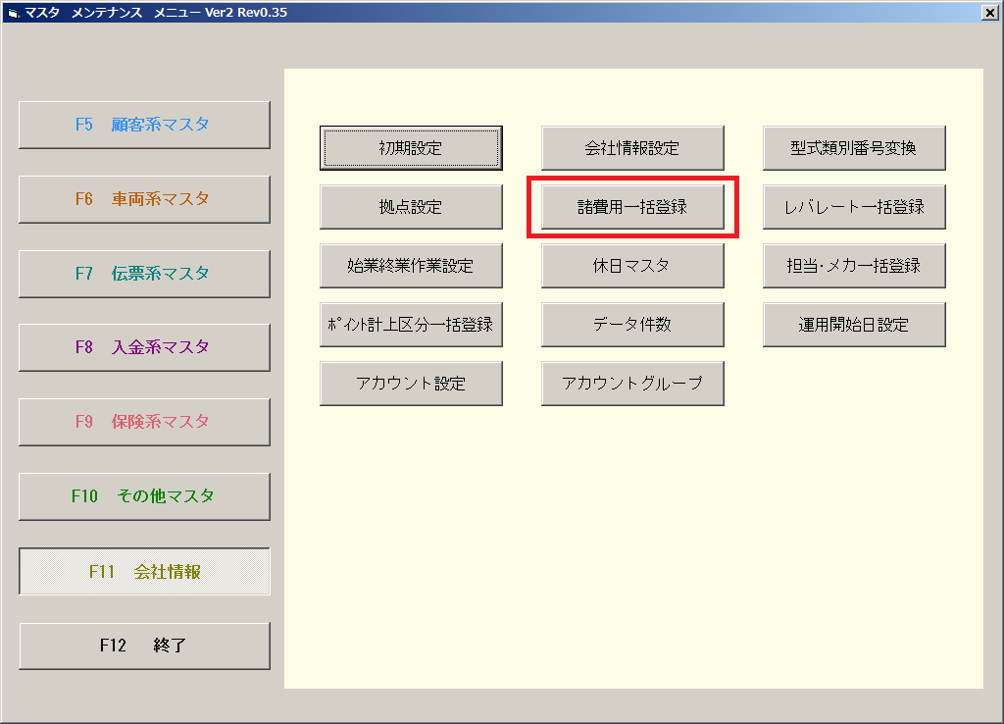Select F7 伝票系マスタ category

click(144, 274)
